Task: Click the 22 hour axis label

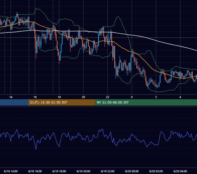Action: (x=107, y=97)
